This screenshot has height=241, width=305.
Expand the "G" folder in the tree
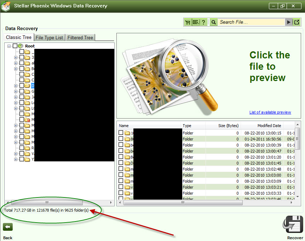click(x=16, y=91)
